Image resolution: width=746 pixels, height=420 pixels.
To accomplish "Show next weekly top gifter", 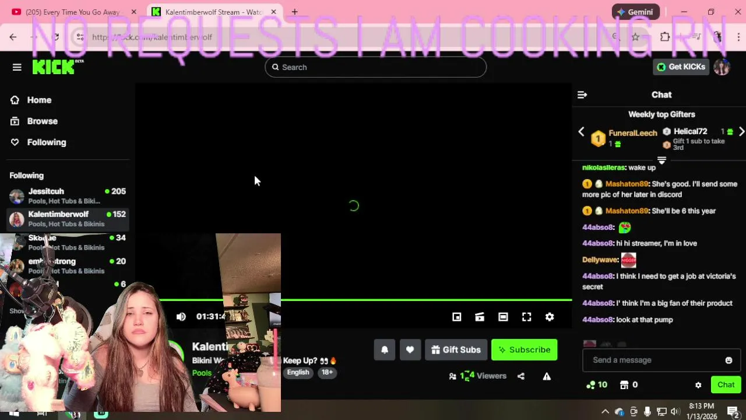I will pyautogui.click(x=741, y=132).
